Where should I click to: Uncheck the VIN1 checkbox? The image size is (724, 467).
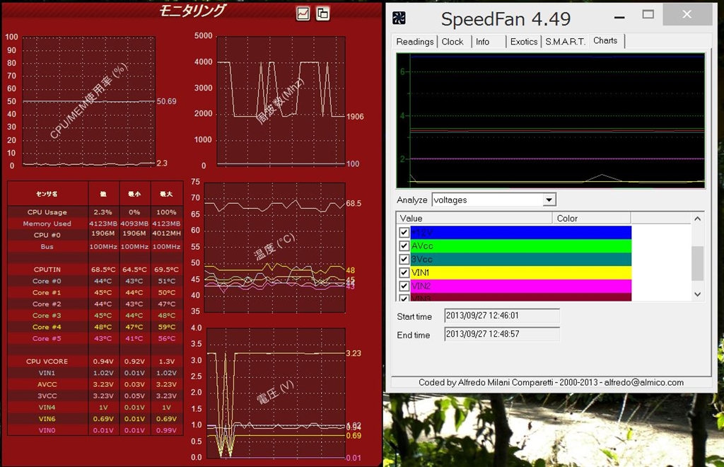pyautogui.click(x=404, y=272)
